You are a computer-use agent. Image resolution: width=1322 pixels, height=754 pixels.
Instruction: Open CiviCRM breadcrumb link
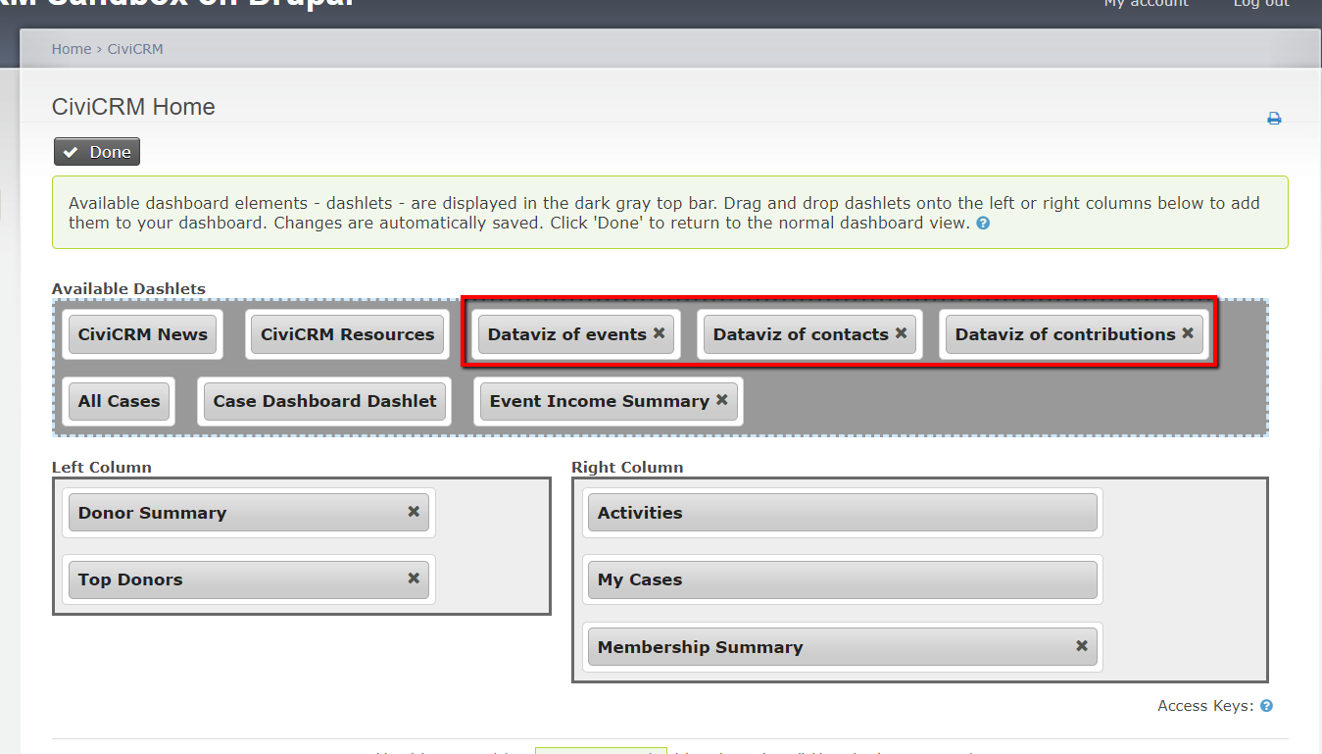coord(135,49)
